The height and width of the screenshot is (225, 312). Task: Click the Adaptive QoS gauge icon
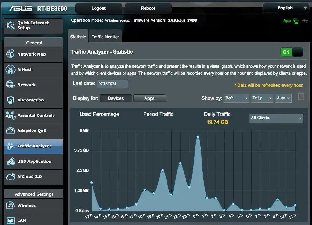coord(11,131)
